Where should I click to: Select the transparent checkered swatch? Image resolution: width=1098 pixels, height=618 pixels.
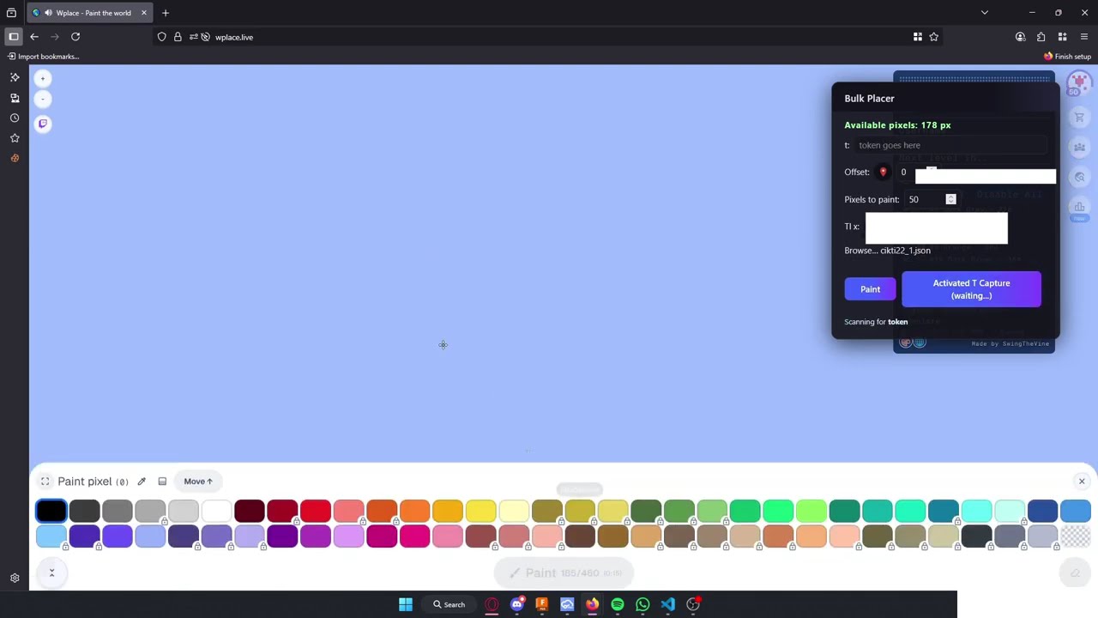point(1076,536)
